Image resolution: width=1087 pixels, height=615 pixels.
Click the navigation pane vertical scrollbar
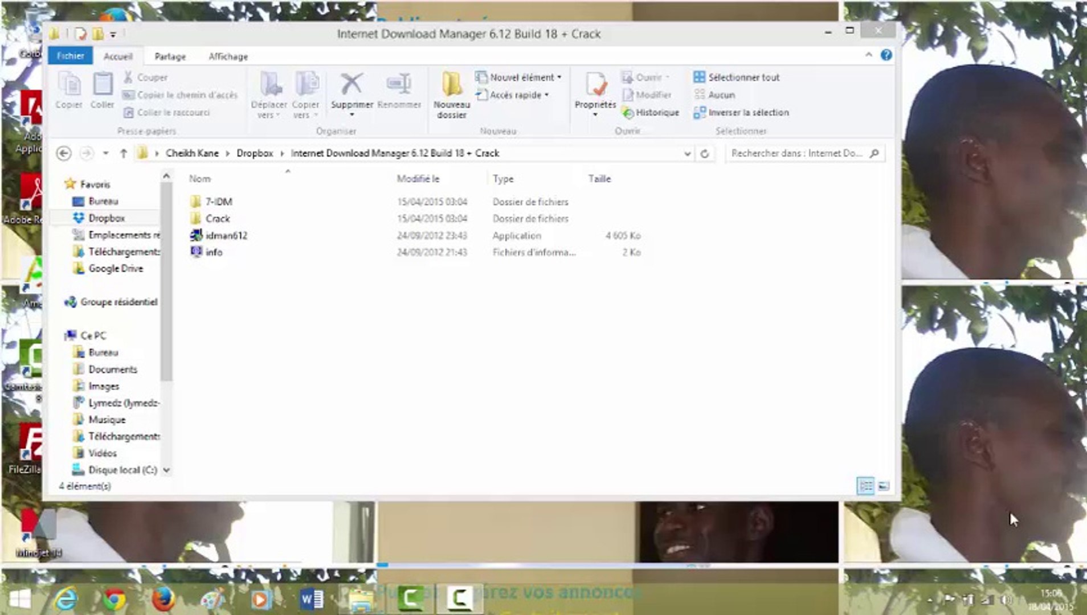(x=166, y=282)
